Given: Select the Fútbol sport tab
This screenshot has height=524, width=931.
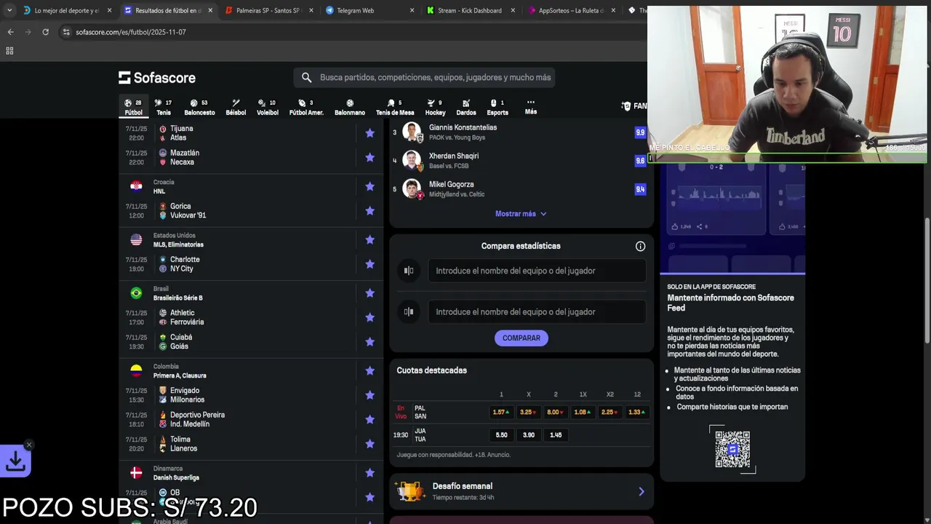Looking at the screenshot, I should coord(134,107).
